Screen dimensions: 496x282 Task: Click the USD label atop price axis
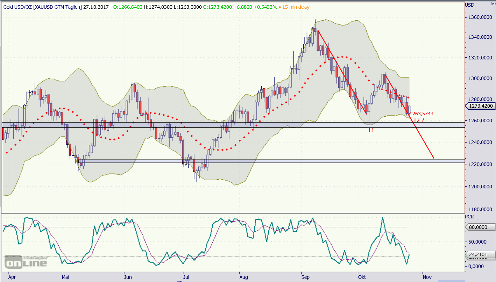470,5
